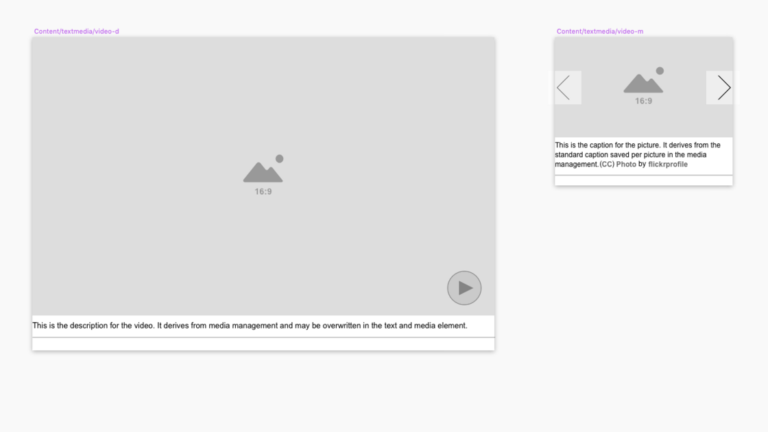Select the Content/textmedia/video-d artboard label
The width and height of the screenshot is (768, 432).
click(76, 32)
